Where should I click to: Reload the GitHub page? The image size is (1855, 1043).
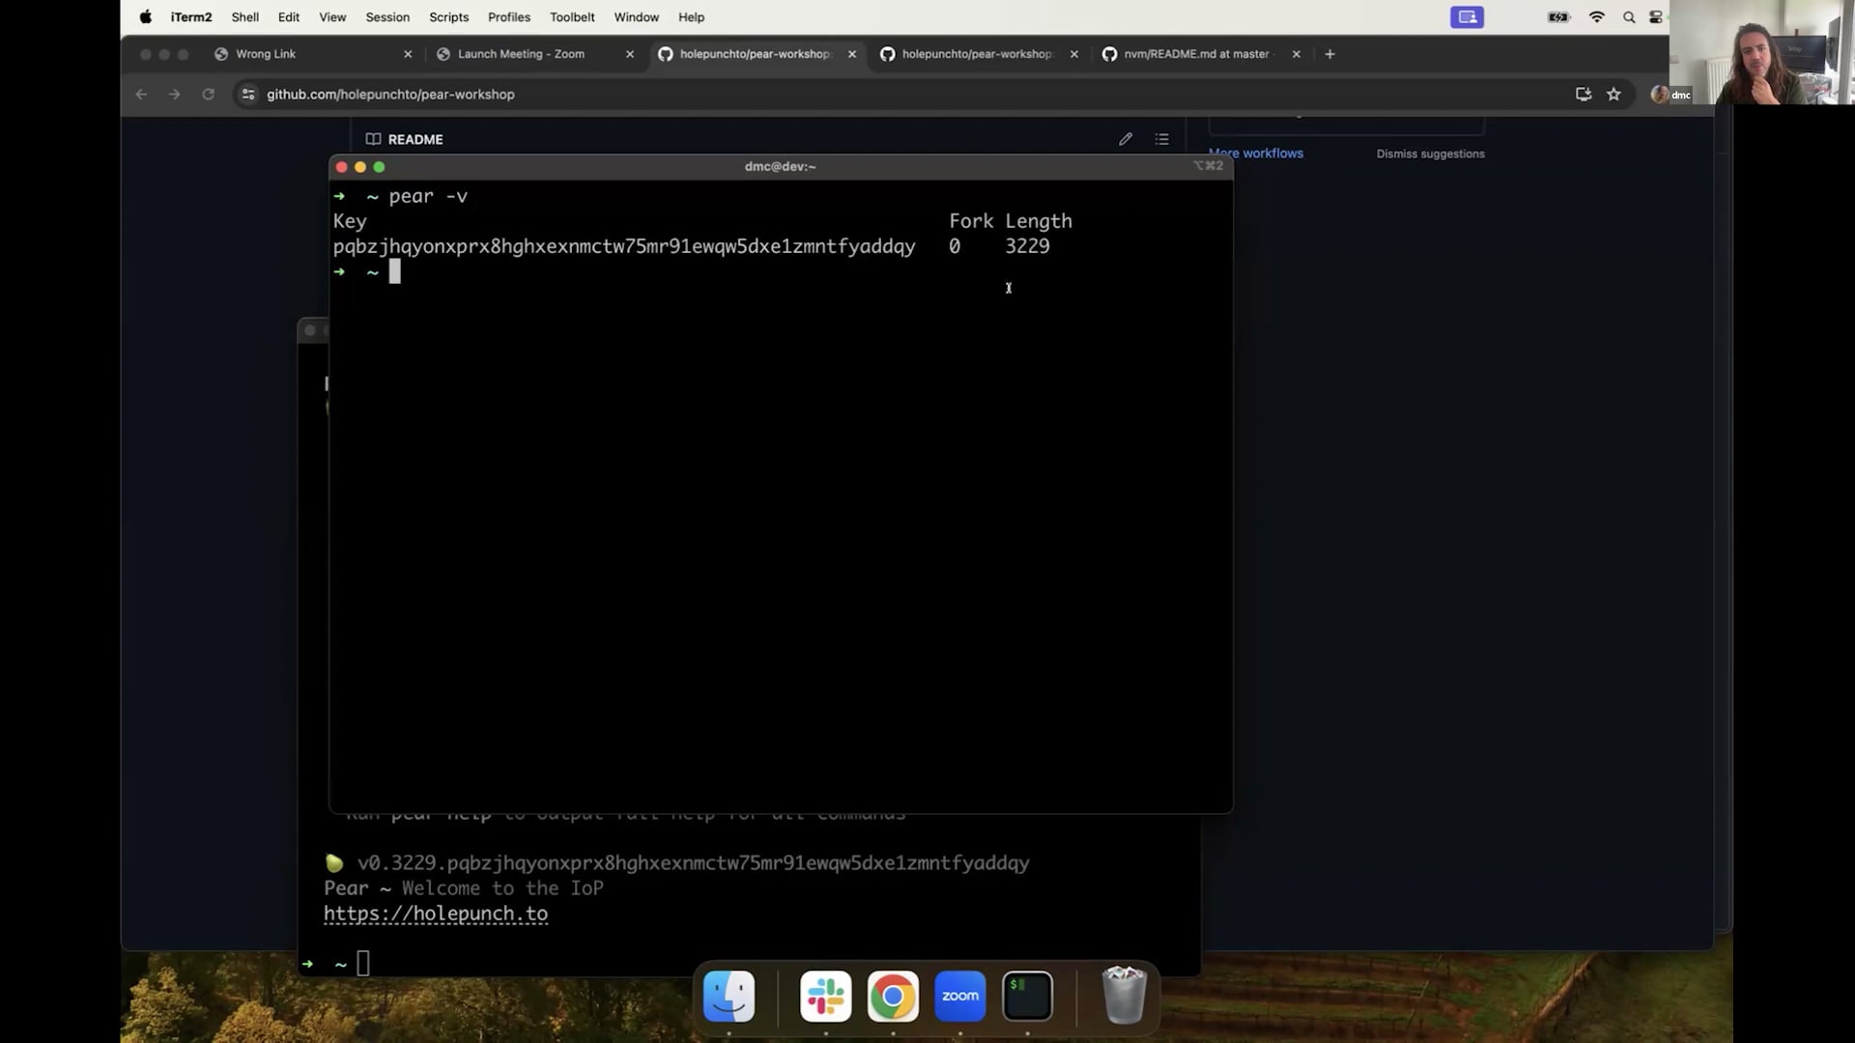tap(208, 94)
